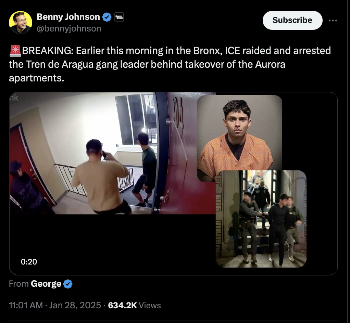Click the Benny Show affiliation badge

(119, 17)
